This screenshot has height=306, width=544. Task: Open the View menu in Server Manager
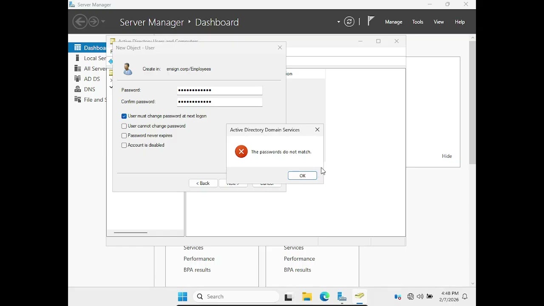coord(439,22)
